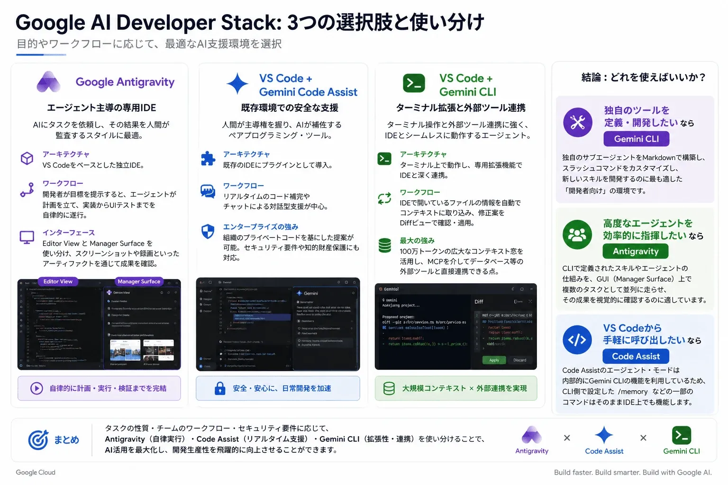Click the target icon beside まとめ
Viewport: 728px width, 485px height.
38,440
